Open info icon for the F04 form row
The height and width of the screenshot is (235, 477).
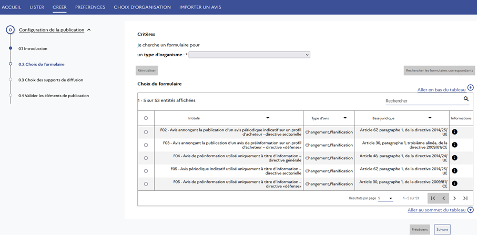click(x=455, y=158)
